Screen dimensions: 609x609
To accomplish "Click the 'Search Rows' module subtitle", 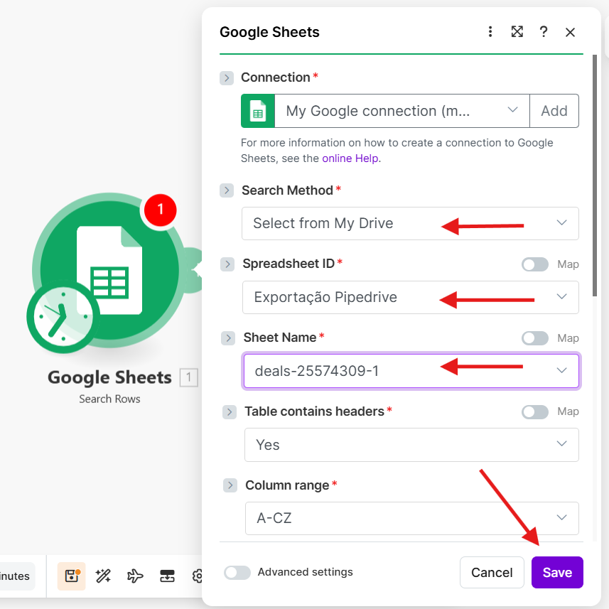I will [x=109, y=399].
